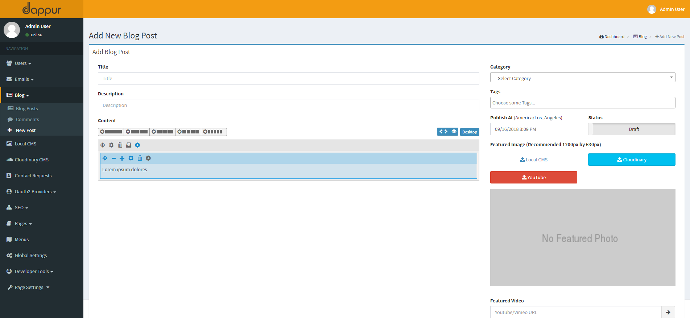Image resolution: width=690 pixels, height=318 pixels.
Task: Open Local CMS in sidebar
Action: coord(42,144)
